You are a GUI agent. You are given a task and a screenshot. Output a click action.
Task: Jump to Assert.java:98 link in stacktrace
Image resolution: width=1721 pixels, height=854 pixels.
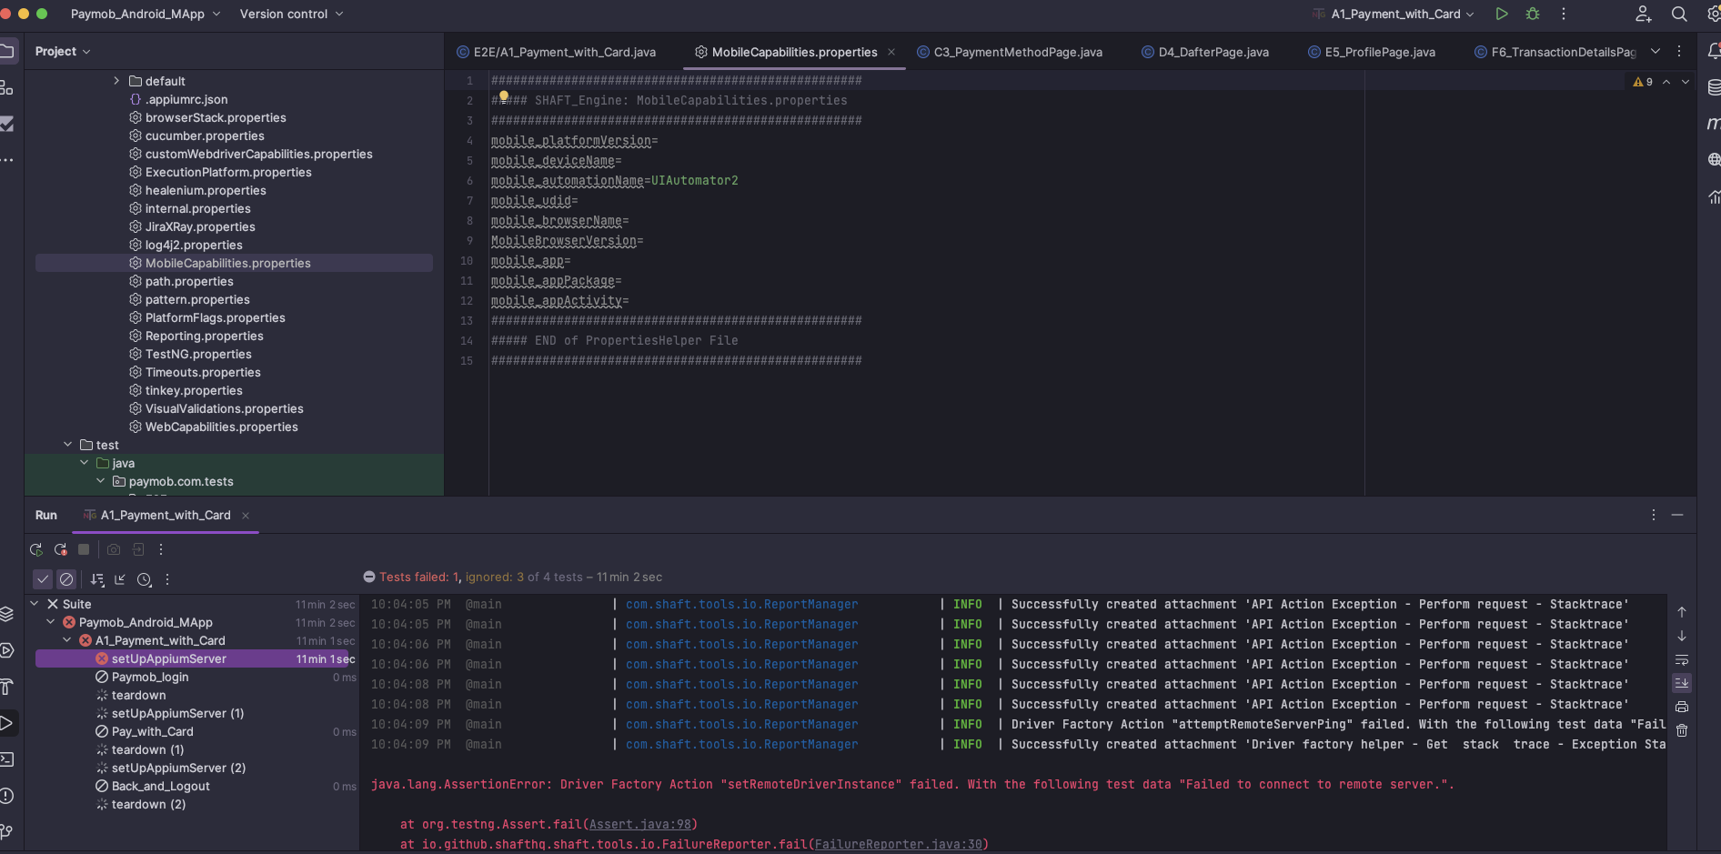coord(641,824)
